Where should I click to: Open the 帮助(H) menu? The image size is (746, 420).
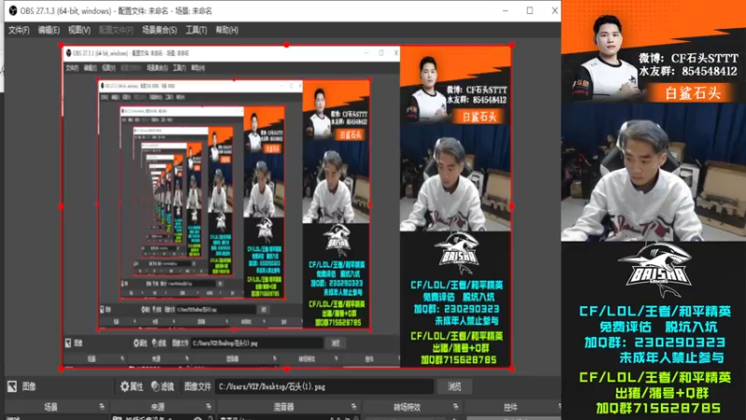coord(227,30)
